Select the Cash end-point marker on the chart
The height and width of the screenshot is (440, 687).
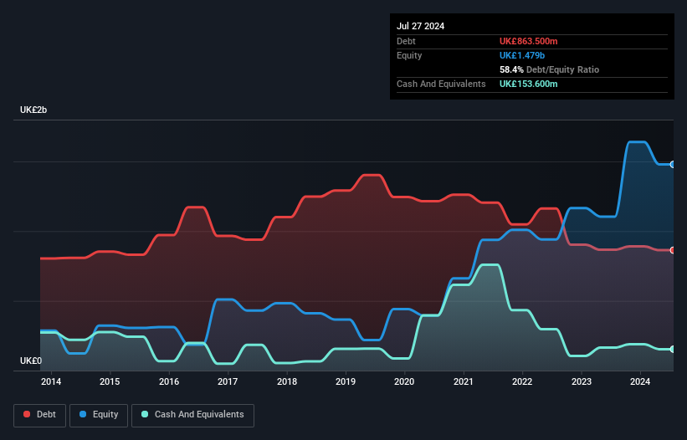[673, 350]
